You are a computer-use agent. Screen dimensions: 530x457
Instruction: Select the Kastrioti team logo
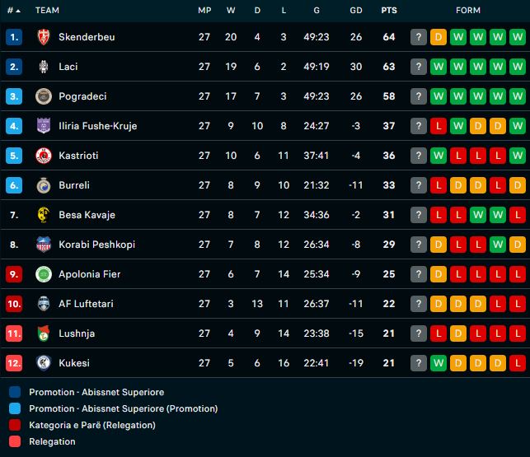coord(44,156)
